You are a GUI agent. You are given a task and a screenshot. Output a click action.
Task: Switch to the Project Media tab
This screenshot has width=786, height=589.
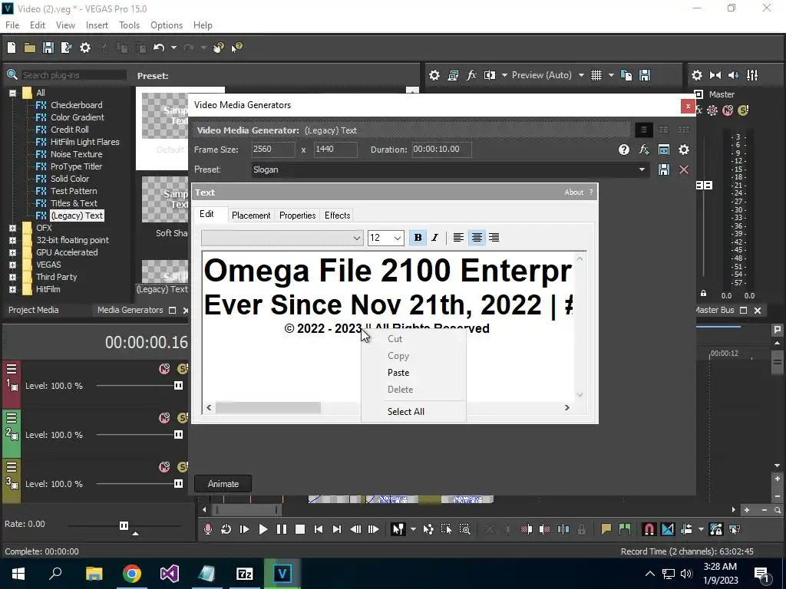tap(33, 310)
